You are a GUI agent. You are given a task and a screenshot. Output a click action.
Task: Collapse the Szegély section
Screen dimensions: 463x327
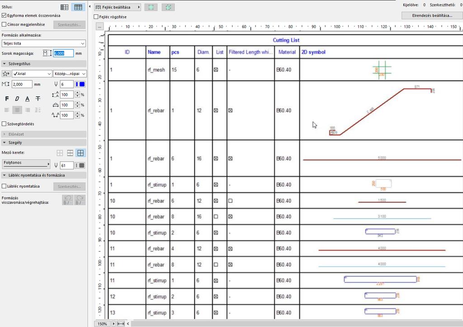[44, 142]
